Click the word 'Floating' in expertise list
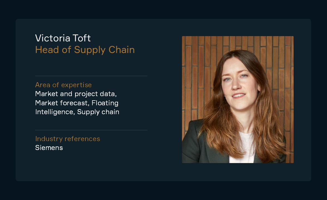Viewport: 327px width, 200px height. point(105,103)
